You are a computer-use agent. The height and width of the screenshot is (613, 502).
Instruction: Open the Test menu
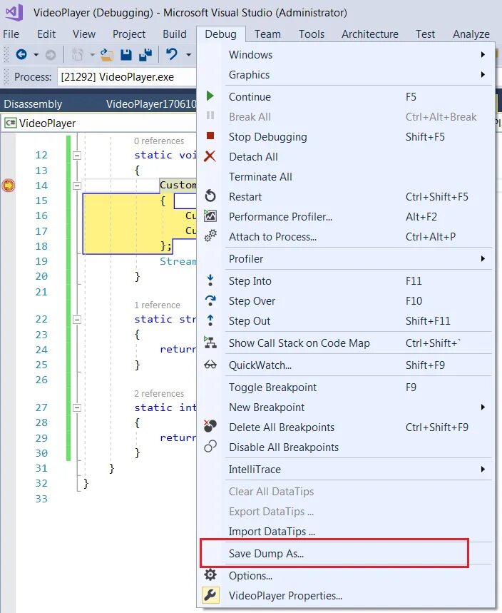click(x=425, y=34)
